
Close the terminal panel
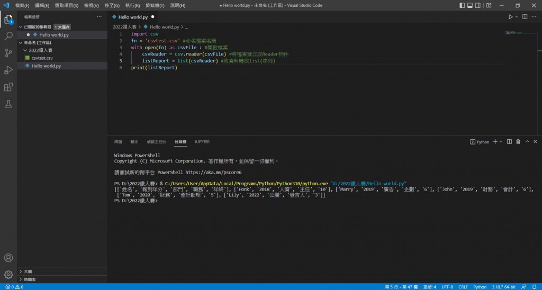pyautogui.click(x=535, y=142)
